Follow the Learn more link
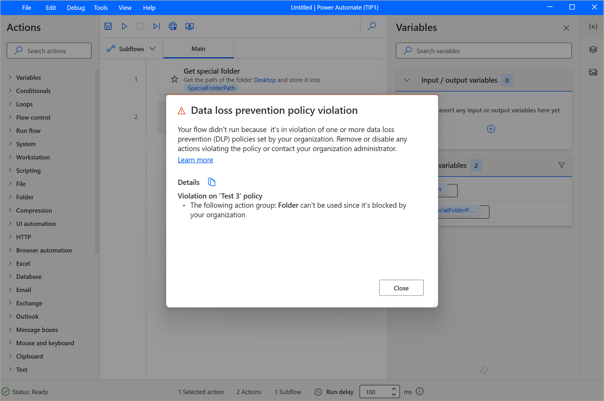 pos(195,160)
